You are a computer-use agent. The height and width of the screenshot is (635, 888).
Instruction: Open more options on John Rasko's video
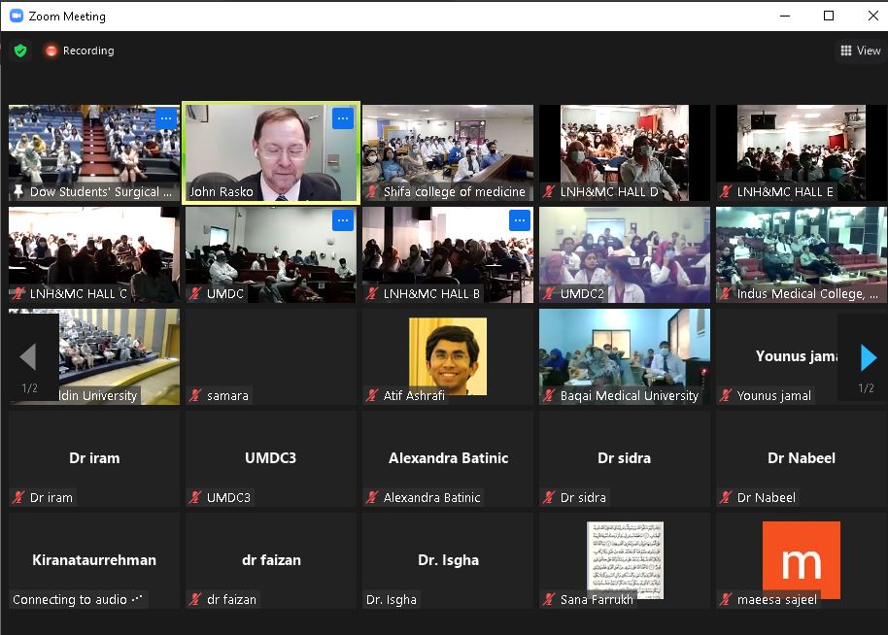[x=342, y=118]
